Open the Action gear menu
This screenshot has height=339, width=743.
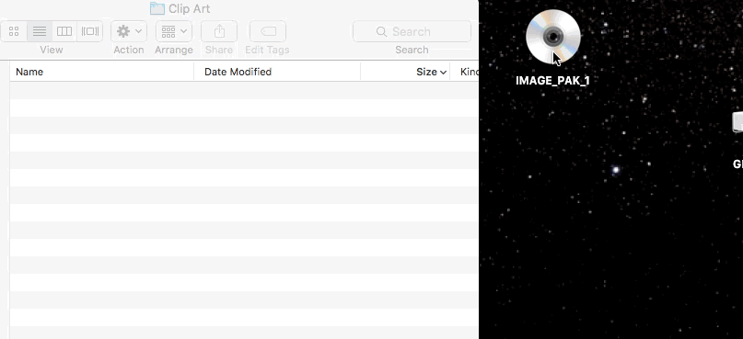coord(129,31)
